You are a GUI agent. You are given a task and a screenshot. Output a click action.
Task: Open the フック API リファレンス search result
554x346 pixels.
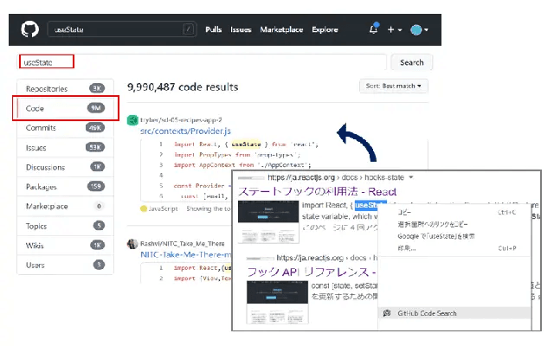(312, 272)
